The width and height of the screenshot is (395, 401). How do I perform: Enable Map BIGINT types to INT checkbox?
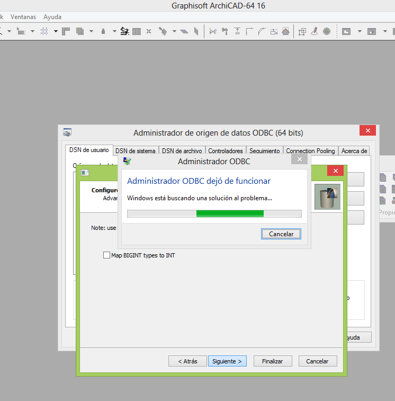tap(106, 255)
